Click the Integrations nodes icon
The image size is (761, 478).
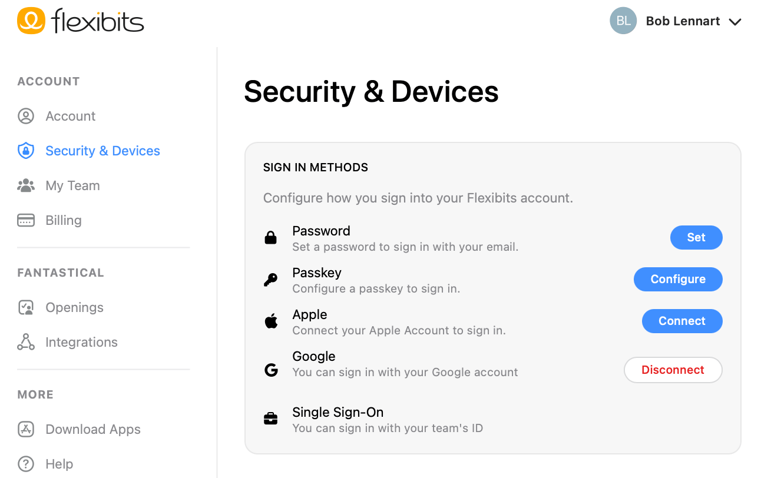tap(26, 342)
